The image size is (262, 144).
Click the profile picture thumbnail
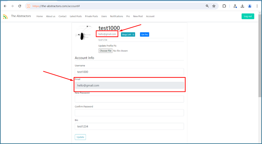(83, 33)
